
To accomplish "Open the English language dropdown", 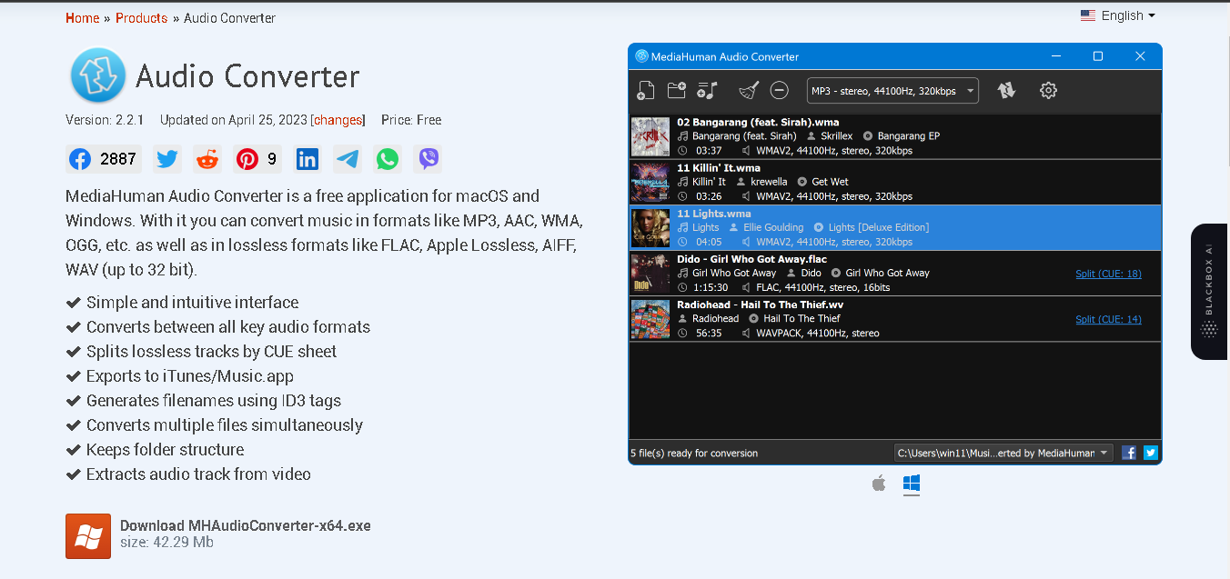I will 1117,15.
